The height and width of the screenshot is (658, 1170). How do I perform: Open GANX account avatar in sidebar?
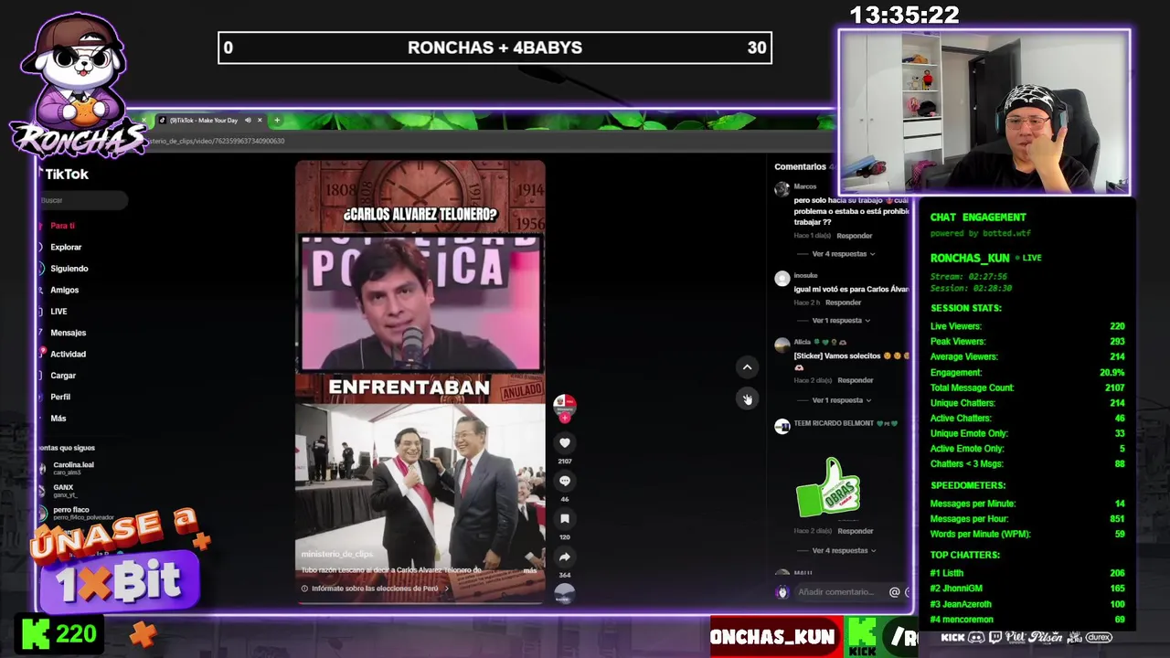click(42, 491)
